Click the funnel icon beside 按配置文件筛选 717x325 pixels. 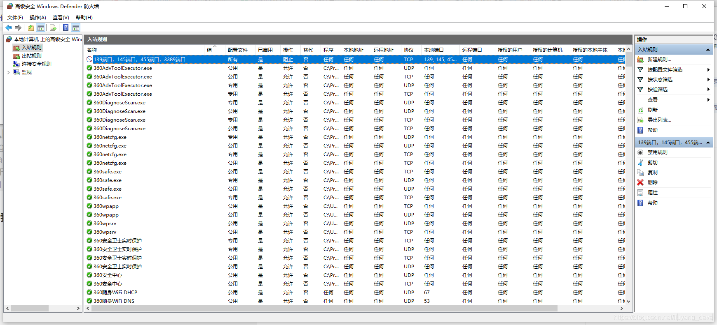coord(640,70)
